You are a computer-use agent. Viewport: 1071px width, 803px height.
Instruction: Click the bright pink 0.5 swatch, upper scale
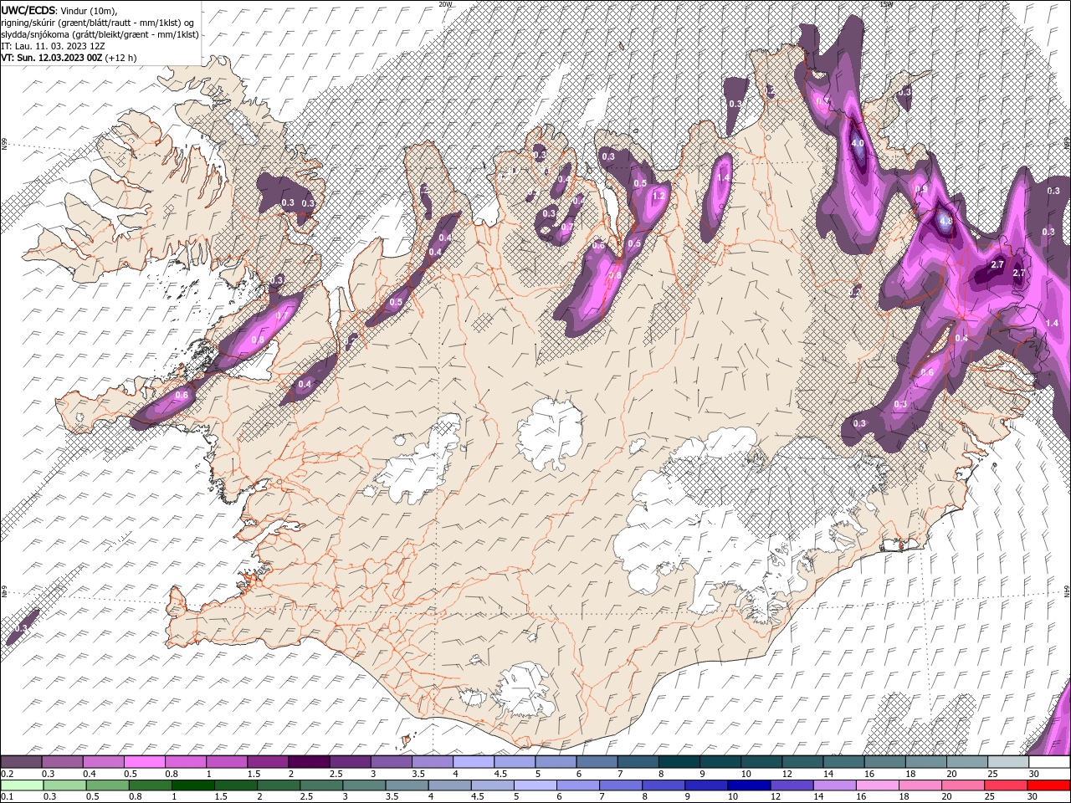(x=144, y=762)
